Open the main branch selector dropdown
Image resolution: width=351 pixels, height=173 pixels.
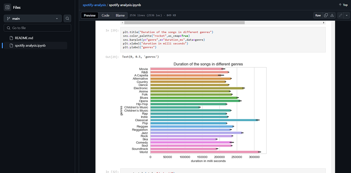click(x=33, y=18)
